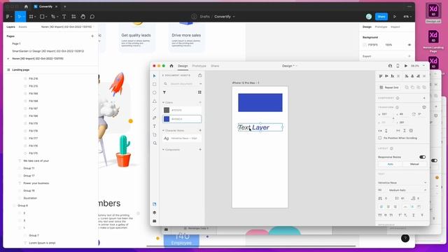The width and height of the screenshot is (448, 252).
Task: Collapse the Colors section in XD assets
Action: click(x=163, y=102)
